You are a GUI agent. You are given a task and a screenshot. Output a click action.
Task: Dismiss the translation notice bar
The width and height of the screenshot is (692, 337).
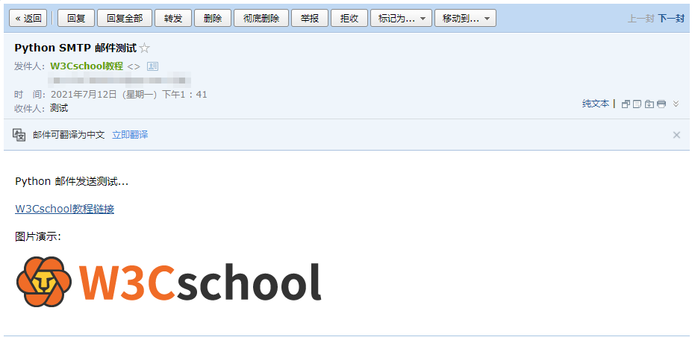(676, 135)
